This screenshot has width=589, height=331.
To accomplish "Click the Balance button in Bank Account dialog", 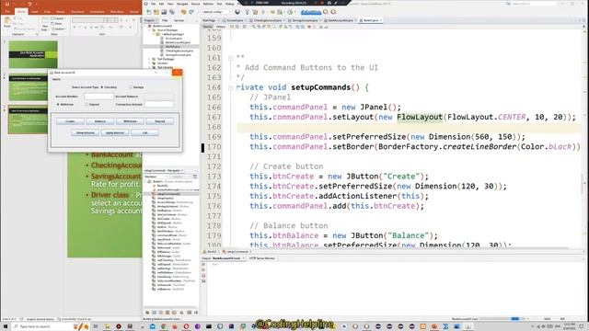I will coord(100,121).
